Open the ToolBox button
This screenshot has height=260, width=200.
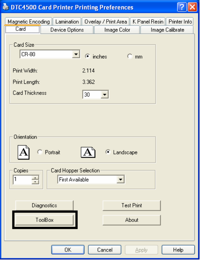pyautogui.click(x=44, y=220)
